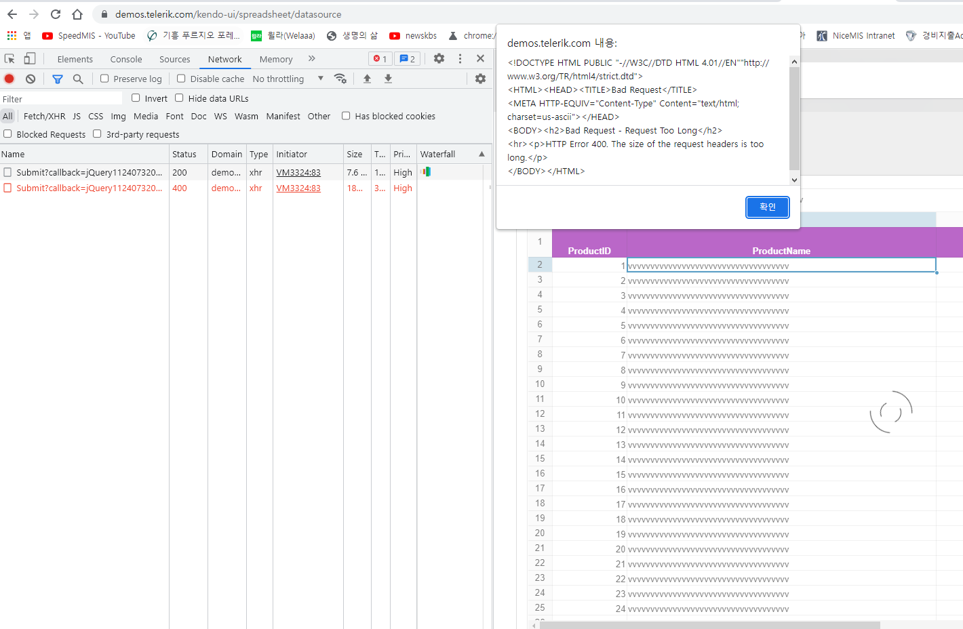Open the VM3324:83 initiator link of the 200 request

(298, 173)
